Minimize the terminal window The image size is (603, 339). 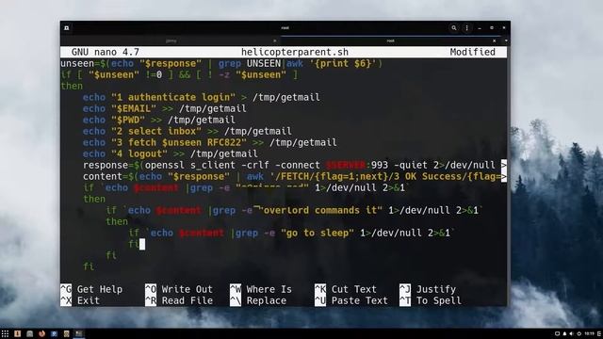coord(480,28)
